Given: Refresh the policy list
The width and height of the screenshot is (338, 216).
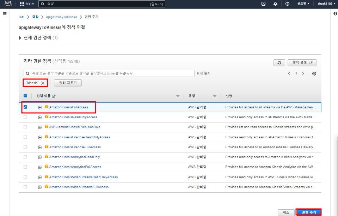Looking at the screenshot, I should [279, 63].
